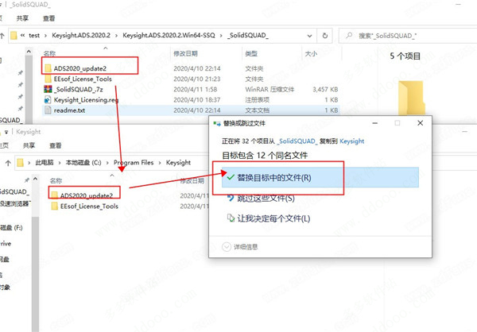Click refresh button in _SolidSQUAD_ address bar
Image resolution: width=477 pixels, height=332 pixels.
(325, 36)
